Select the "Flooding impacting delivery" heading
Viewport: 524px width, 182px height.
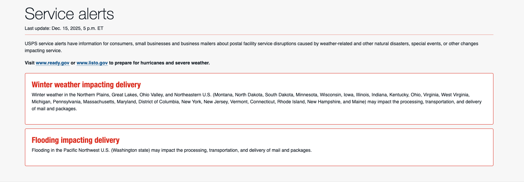click(75, 140)
